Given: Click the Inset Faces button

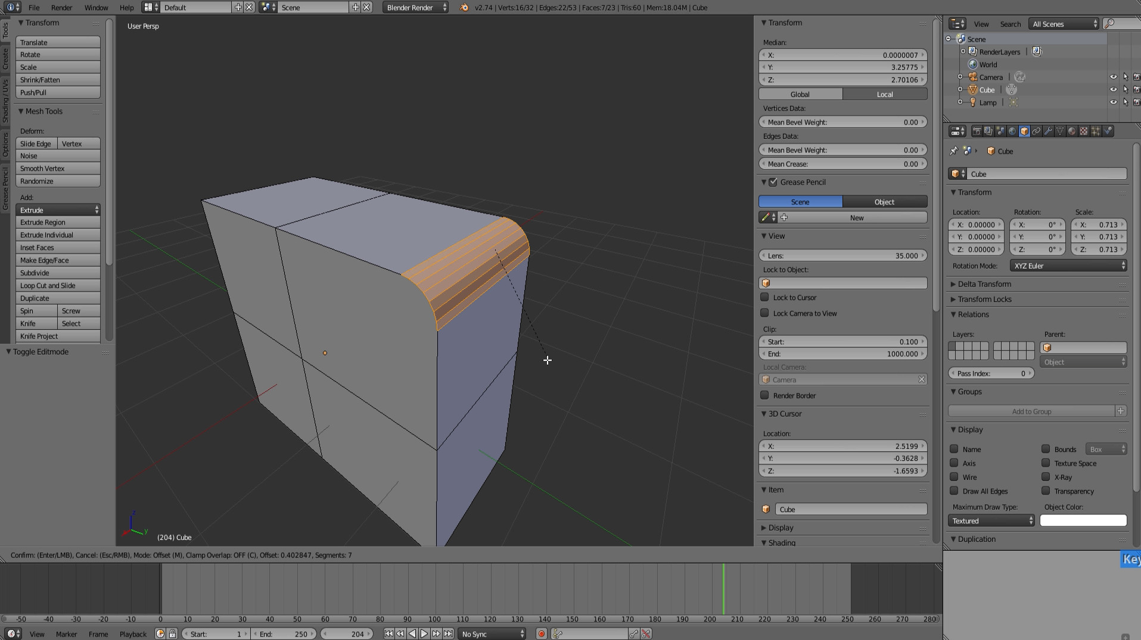Looking at the screenshot, I should tap(58, 248).
